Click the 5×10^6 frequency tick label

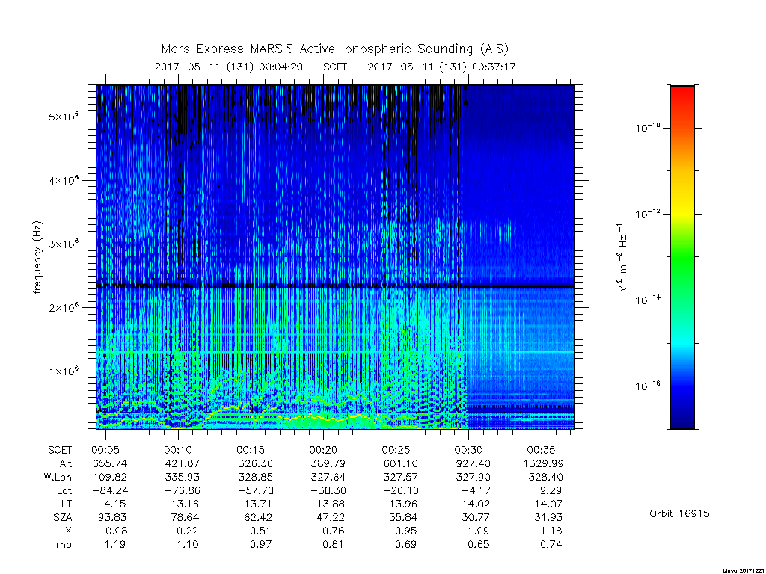coord(64,117)
